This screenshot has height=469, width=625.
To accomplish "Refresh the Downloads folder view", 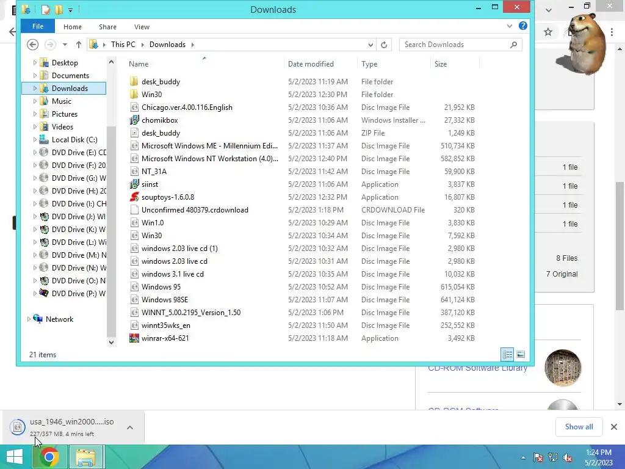I will [384, 45].
